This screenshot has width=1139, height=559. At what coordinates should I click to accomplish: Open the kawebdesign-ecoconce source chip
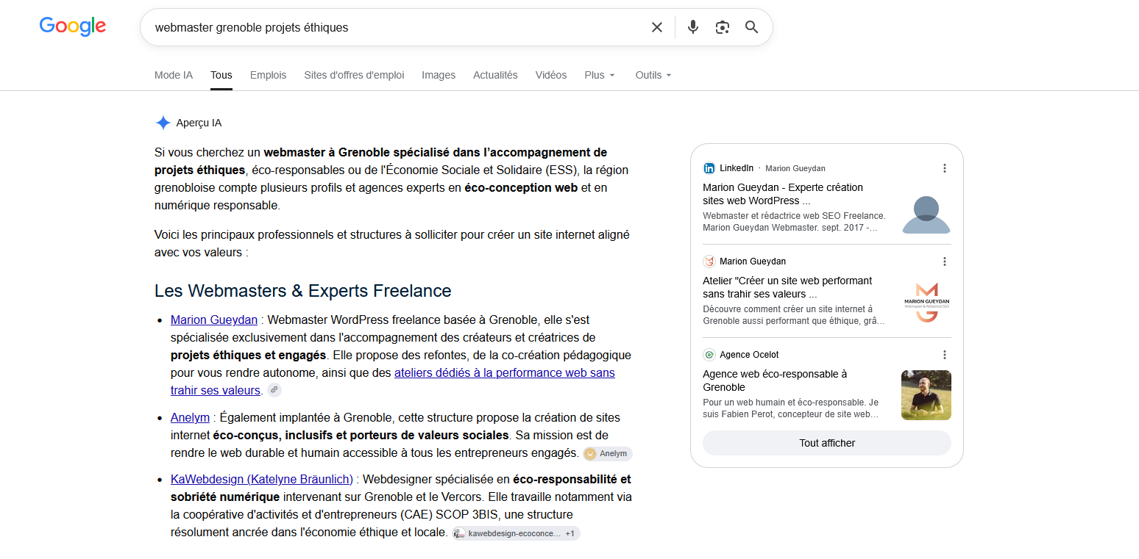(516, 533)
